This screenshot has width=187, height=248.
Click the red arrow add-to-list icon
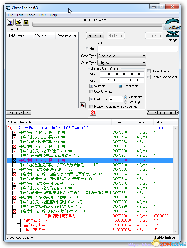coord(83,105)
